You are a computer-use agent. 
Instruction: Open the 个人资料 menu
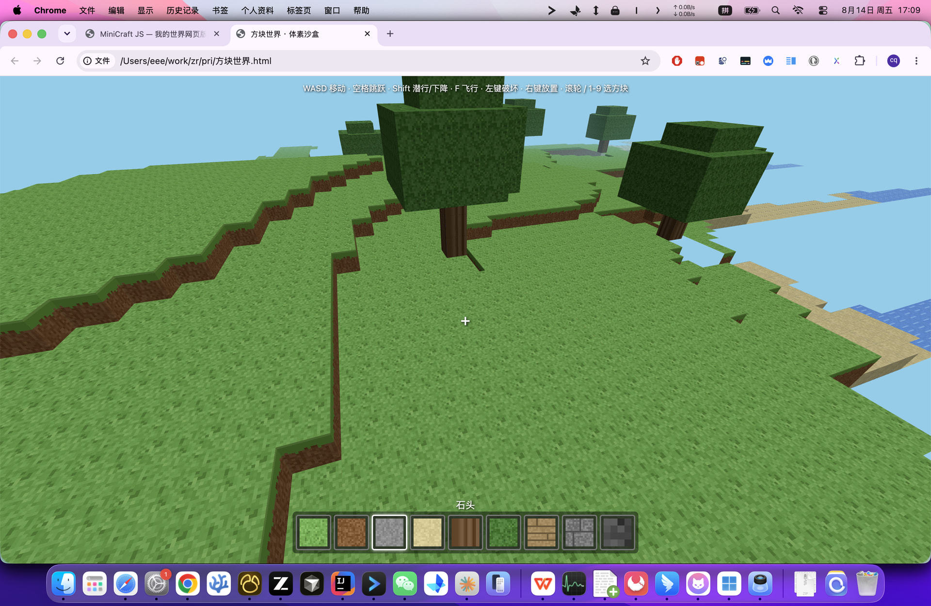coord(257,10)
